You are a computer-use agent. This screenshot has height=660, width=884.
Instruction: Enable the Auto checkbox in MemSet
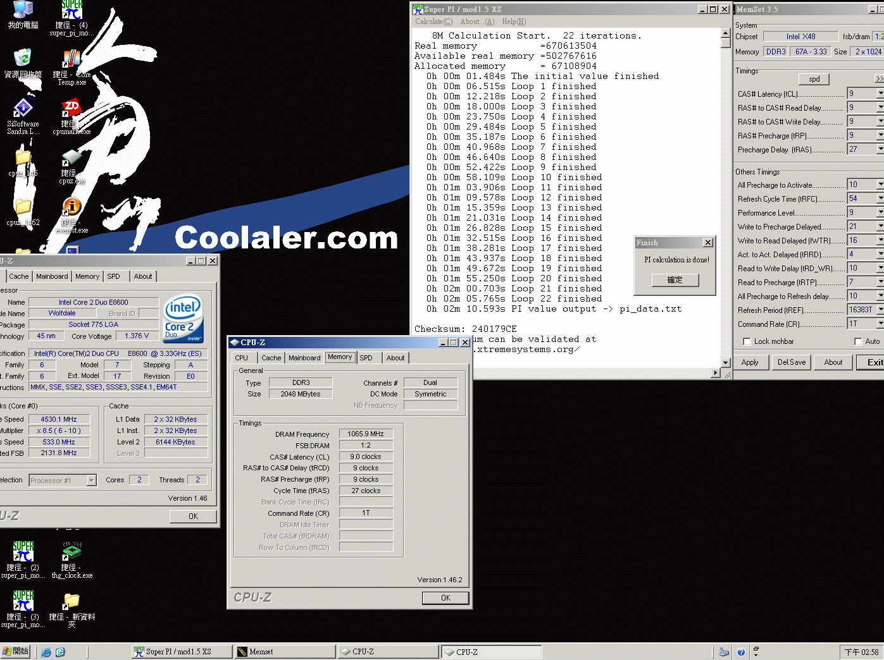pos(858,341)
